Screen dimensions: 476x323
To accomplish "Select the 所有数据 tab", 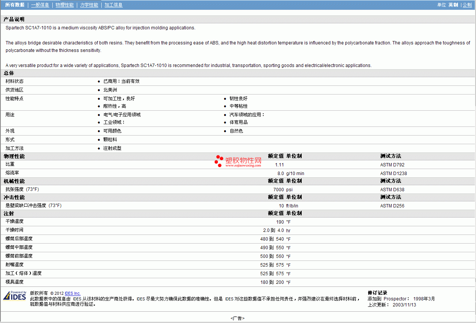I will click(x=15, y=5).
